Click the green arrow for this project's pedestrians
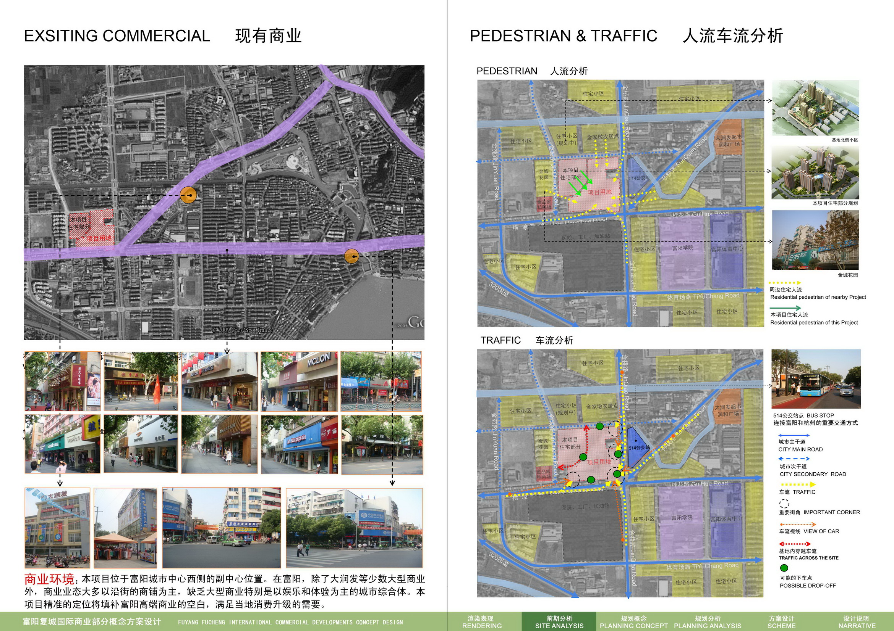 (785, 308)
